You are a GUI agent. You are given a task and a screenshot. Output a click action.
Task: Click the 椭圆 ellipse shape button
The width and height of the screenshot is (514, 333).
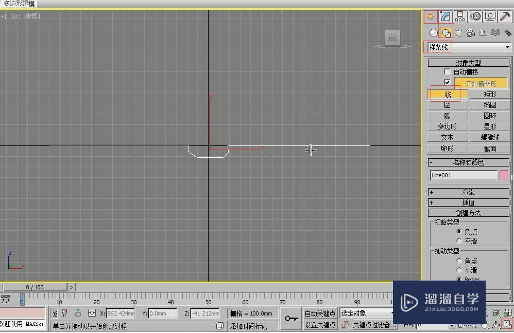click(x=490, y=105)
